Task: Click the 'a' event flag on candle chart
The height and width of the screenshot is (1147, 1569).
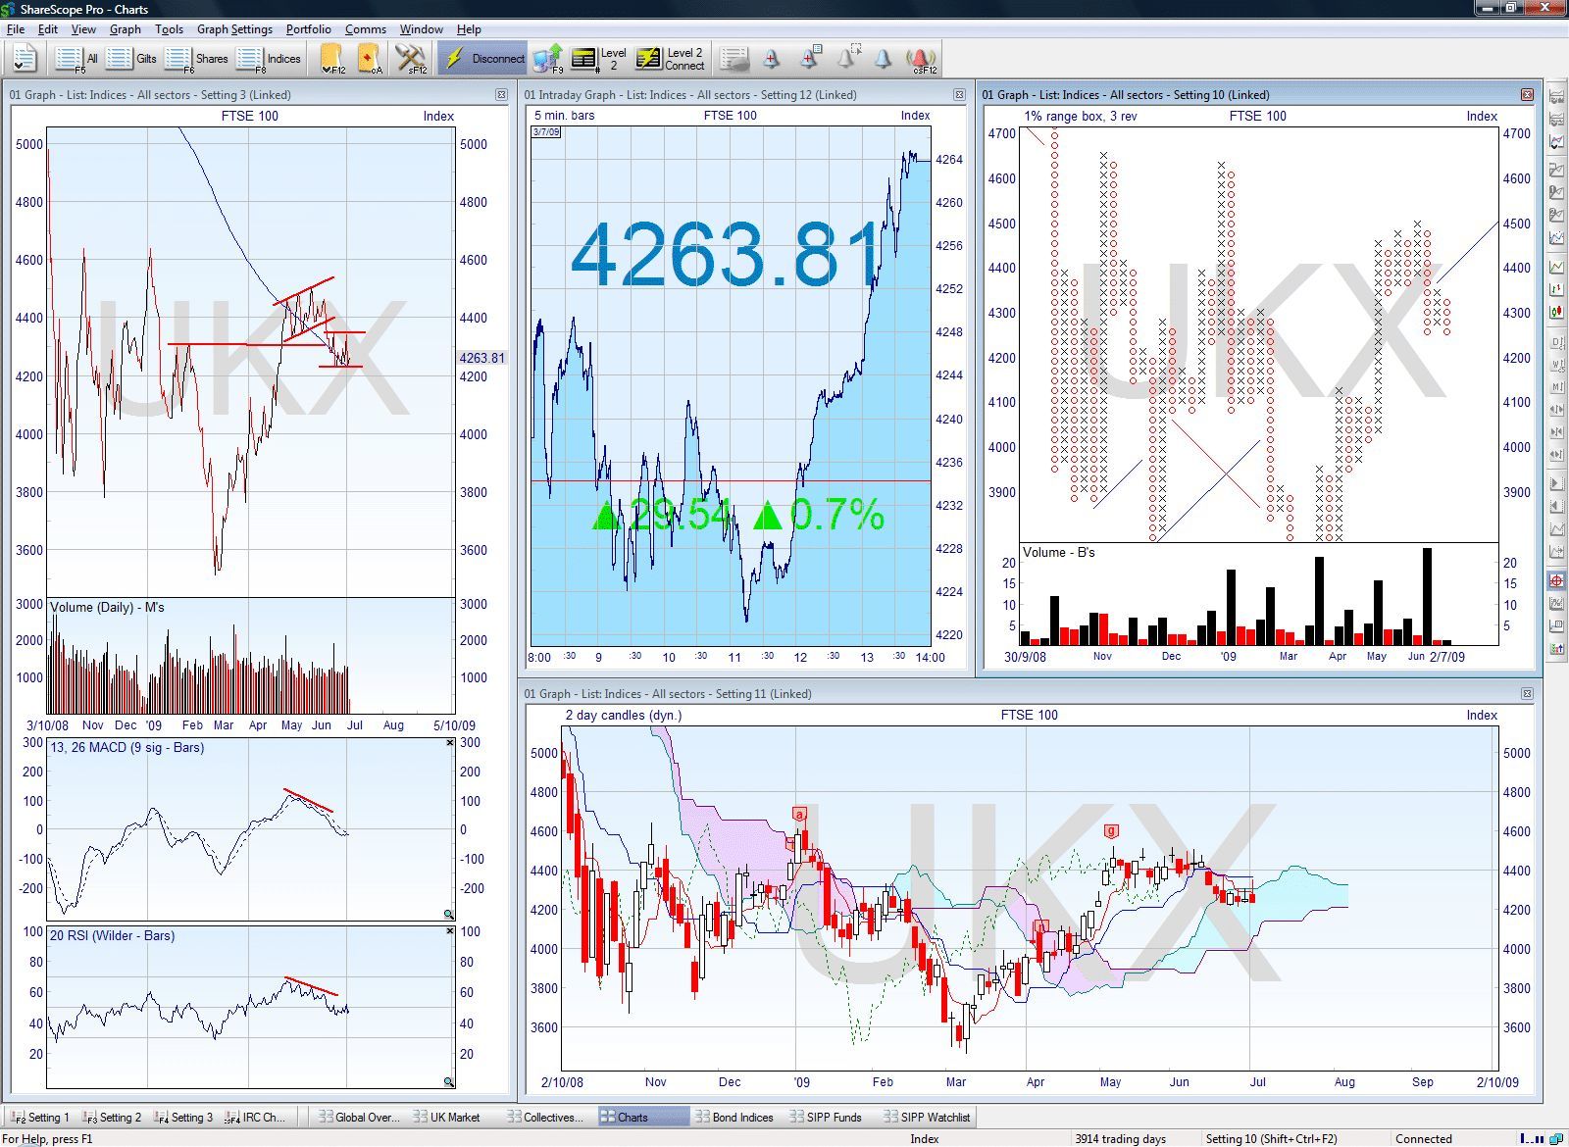Action: point(799,815)
